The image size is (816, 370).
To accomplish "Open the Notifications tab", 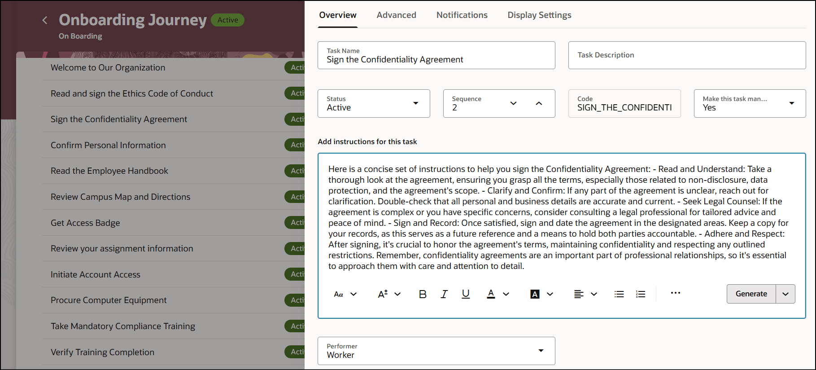I will coord(462,15).
